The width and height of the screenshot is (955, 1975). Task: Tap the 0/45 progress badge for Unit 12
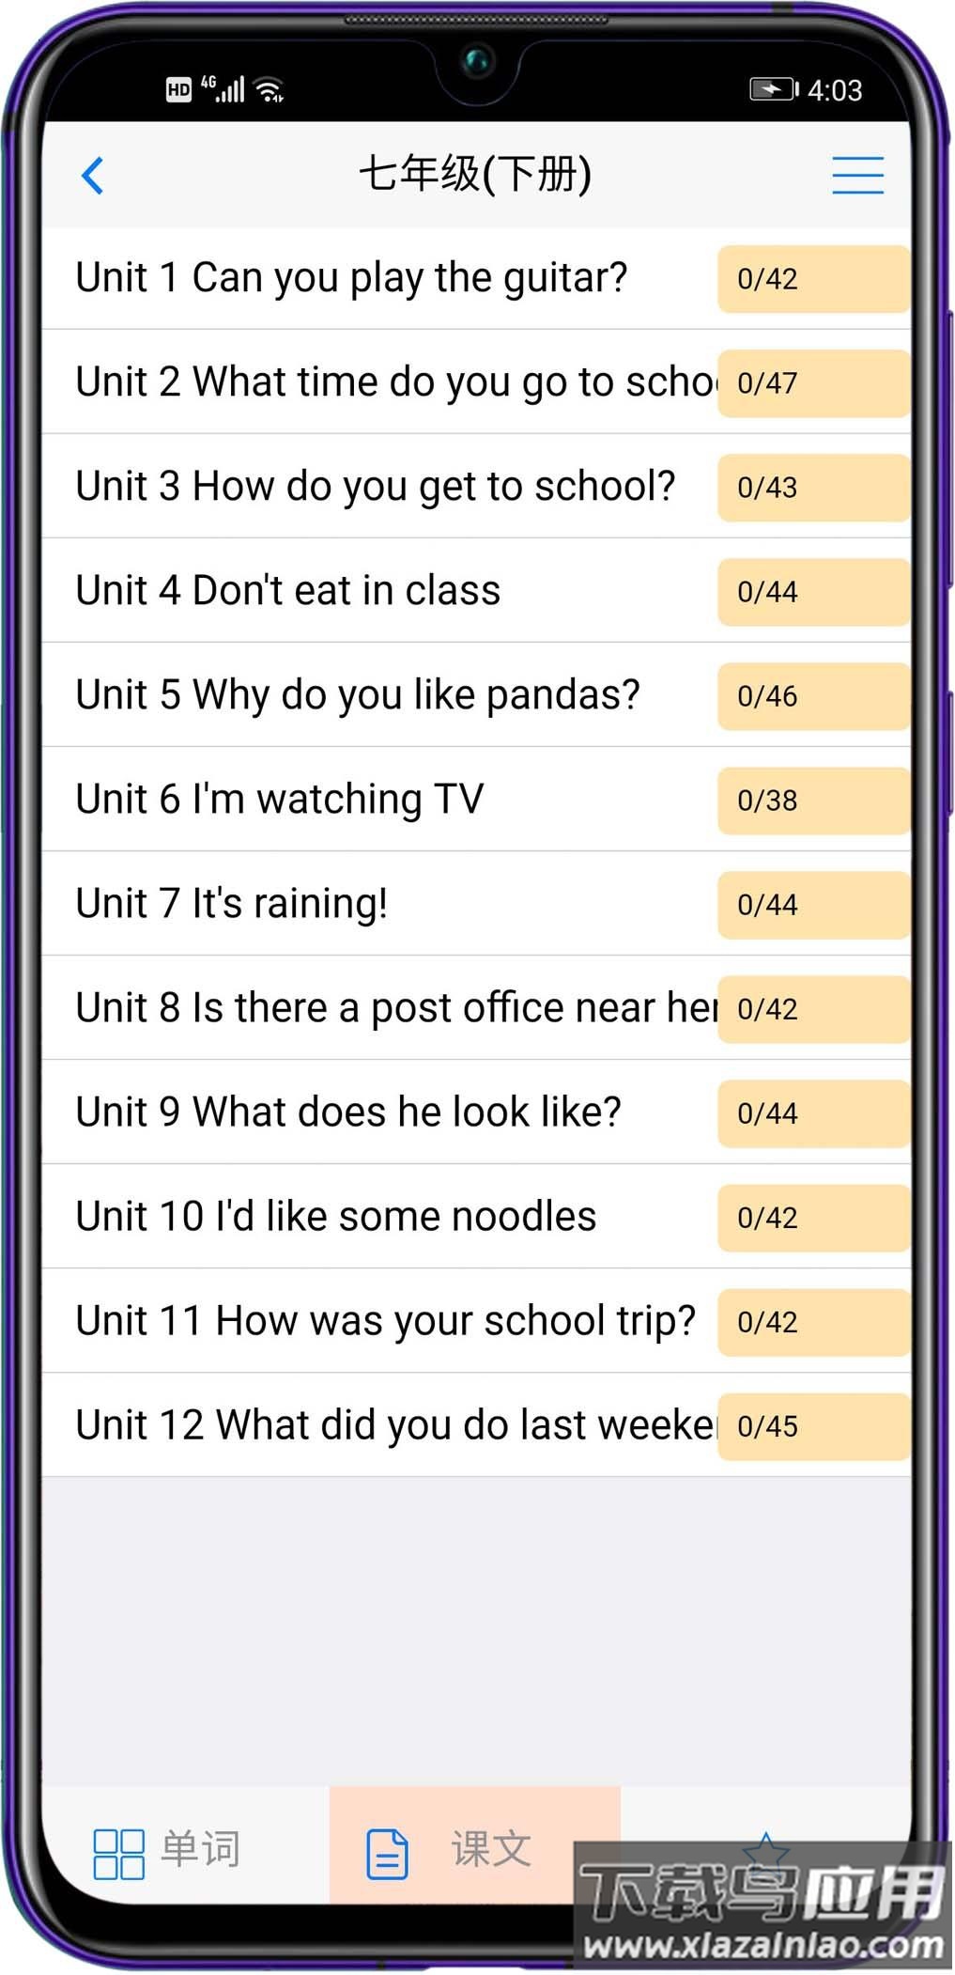tap(812, 1426)
